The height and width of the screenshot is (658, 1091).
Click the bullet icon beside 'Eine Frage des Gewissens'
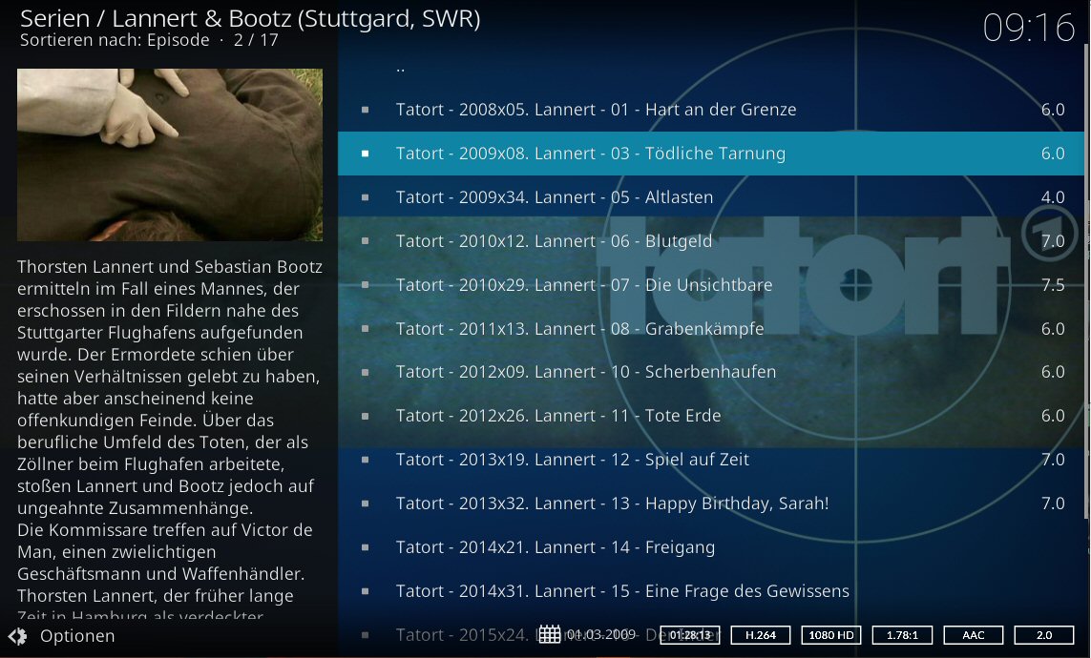(x=366, y=590)
